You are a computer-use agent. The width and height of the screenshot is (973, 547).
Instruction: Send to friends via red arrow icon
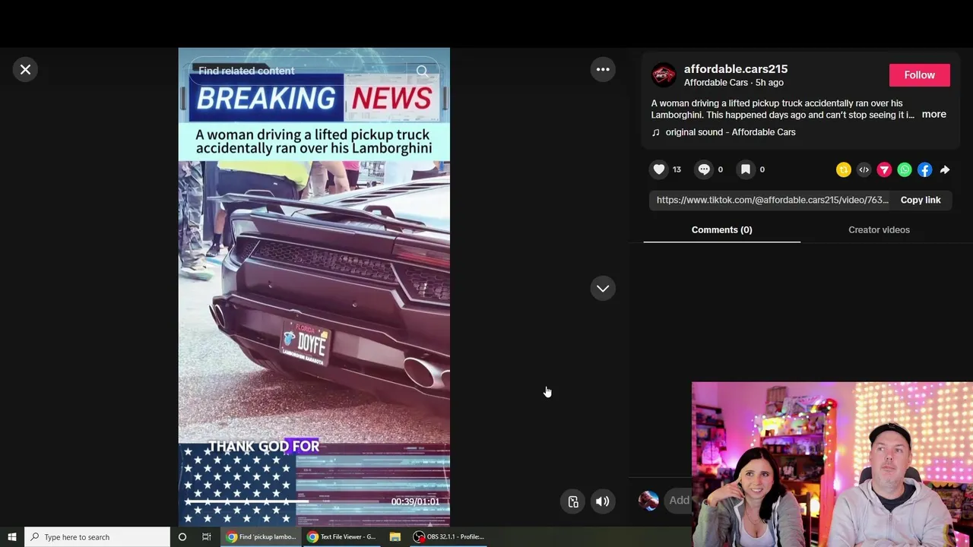click(x=884, y=170)
